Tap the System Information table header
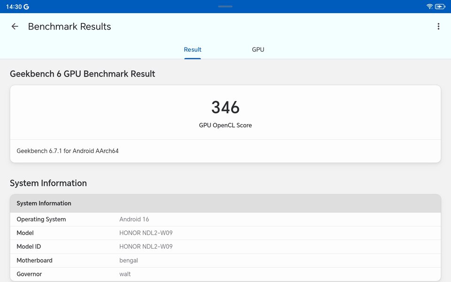This screenshot has width=451, height=282. click(x=225, y=204)
